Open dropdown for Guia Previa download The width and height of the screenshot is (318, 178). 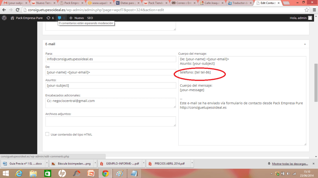pyautogui.click(x=47, y=163)
